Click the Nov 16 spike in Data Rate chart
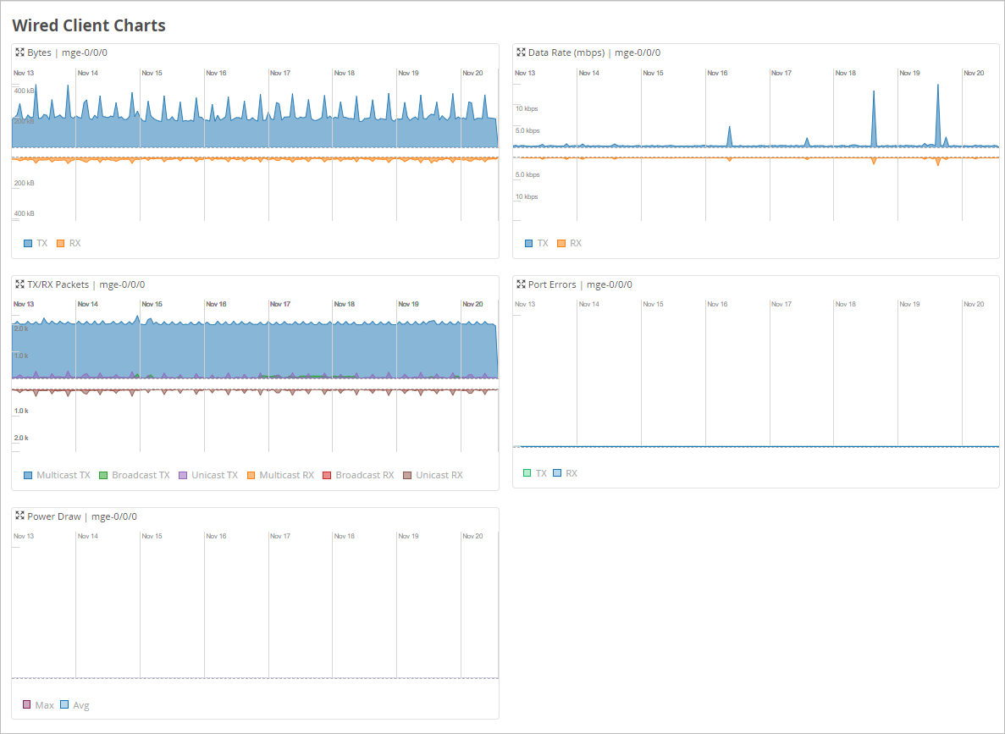Viewport: 1005px width, 734px height. click(x=729, y=135)
